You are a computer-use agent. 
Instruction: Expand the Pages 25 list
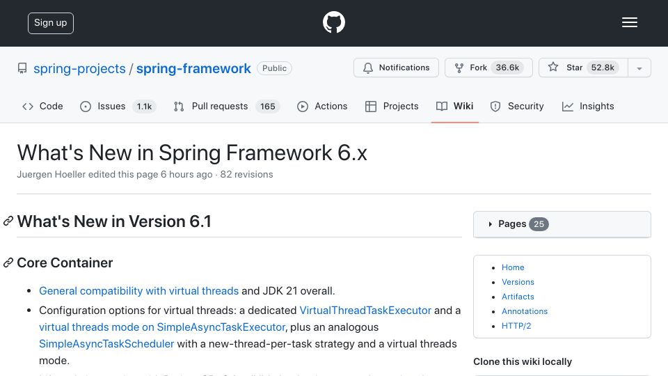[x=562, y=224]
